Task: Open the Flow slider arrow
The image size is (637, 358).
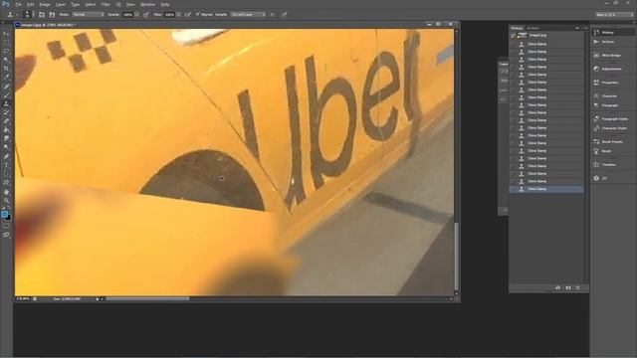Action: pos(178,15)
